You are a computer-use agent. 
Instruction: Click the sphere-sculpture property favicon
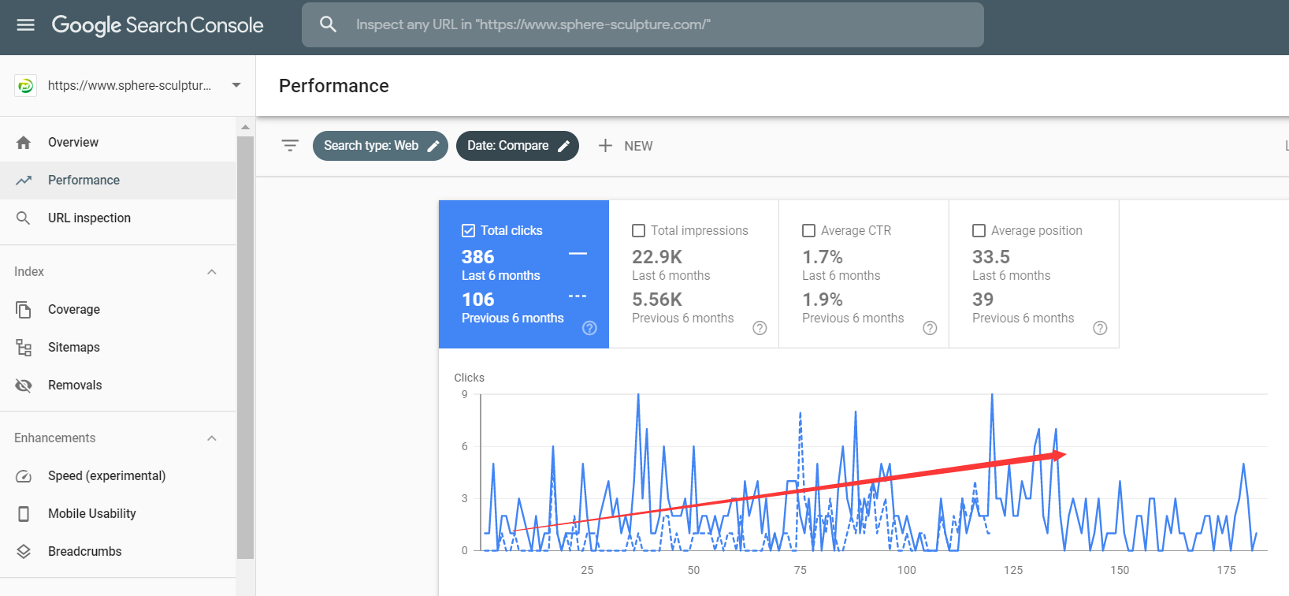25,85
